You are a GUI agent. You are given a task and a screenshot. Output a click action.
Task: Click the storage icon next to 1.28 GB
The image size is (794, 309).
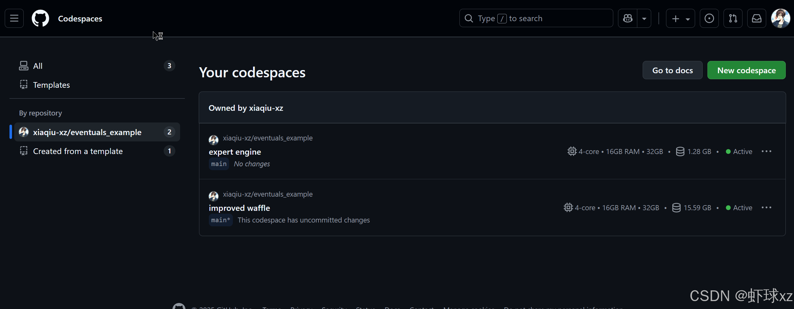point(680,152)
